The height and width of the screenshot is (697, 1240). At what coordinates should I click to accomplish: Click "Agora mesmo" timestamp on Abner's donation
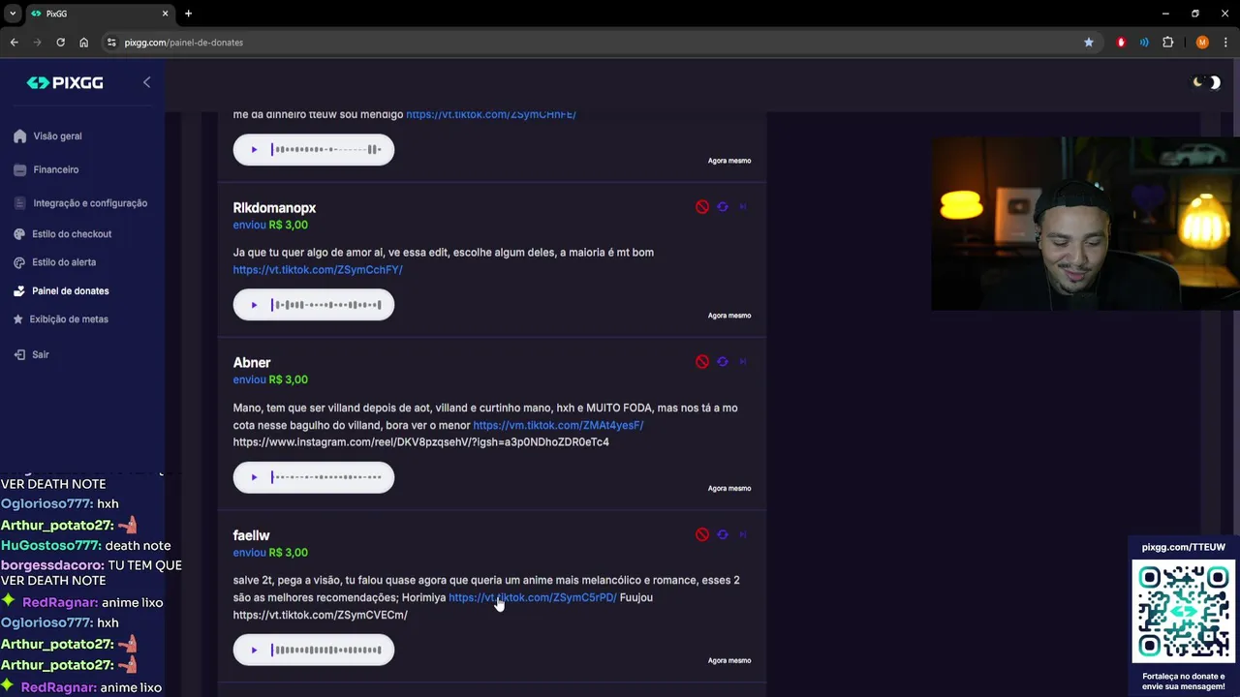pos(729,488)
